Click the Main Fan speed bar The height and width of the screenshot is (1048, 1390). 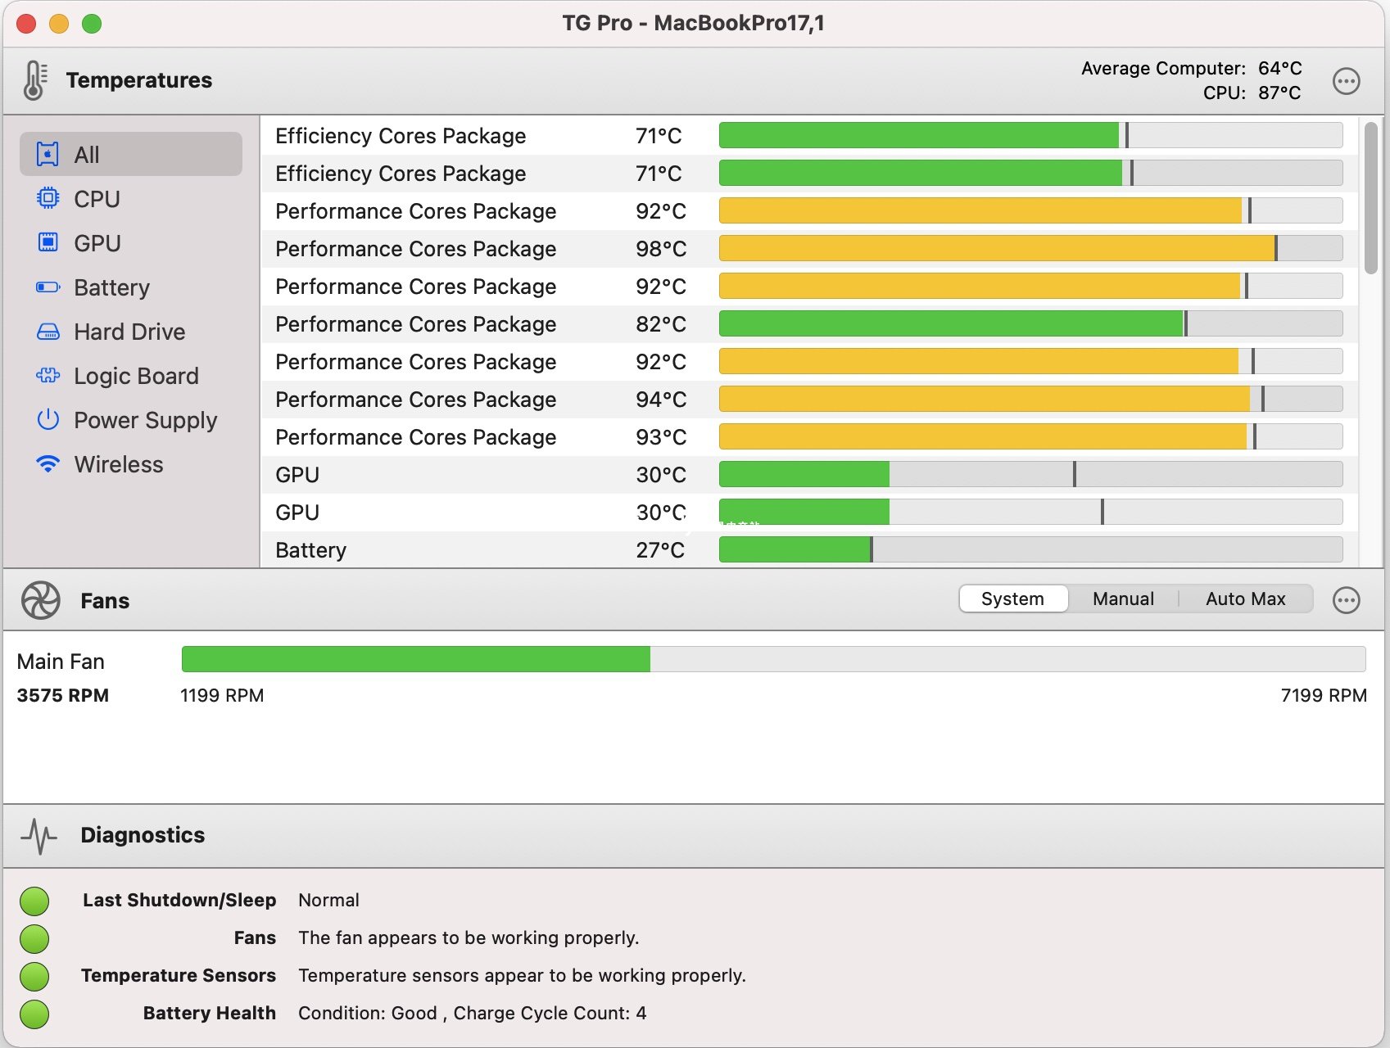(773, 659)
